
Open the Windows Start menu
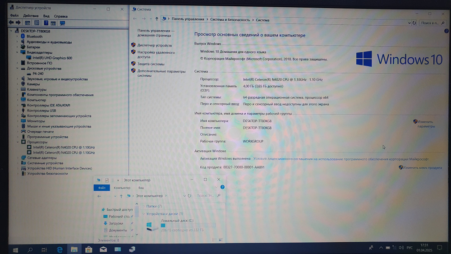15,249
